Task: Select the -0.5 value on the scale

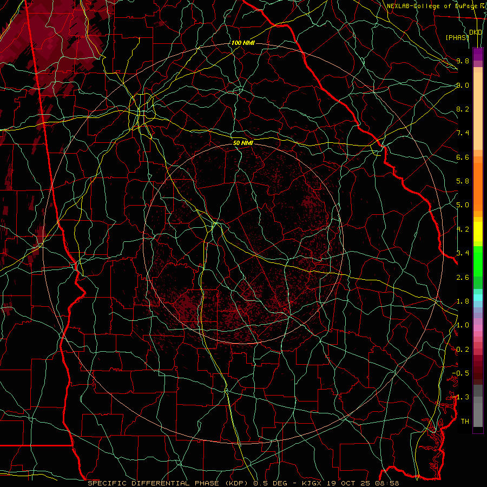Action: pyautogui.click(x=460, y=373)
